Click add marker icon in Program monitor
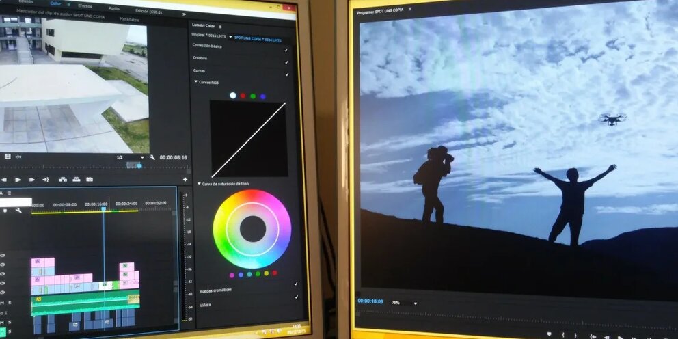The height and width of the screenshot is (339, 678). 549,334
